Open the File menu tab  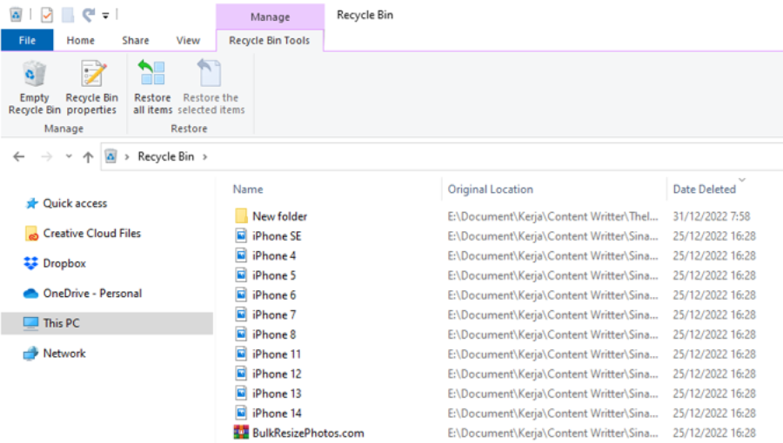coord(27,40)
